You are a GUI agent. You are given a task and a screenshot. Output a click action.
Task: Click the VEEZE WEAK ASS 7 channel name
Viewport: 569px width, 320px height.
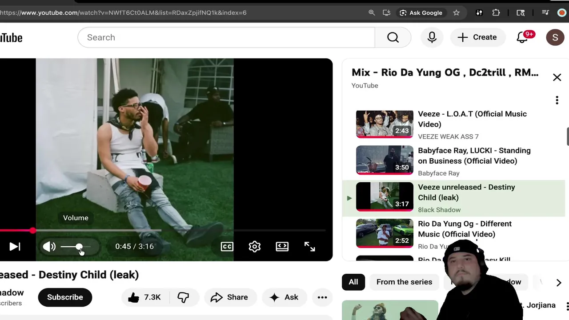tap(448, 136)
